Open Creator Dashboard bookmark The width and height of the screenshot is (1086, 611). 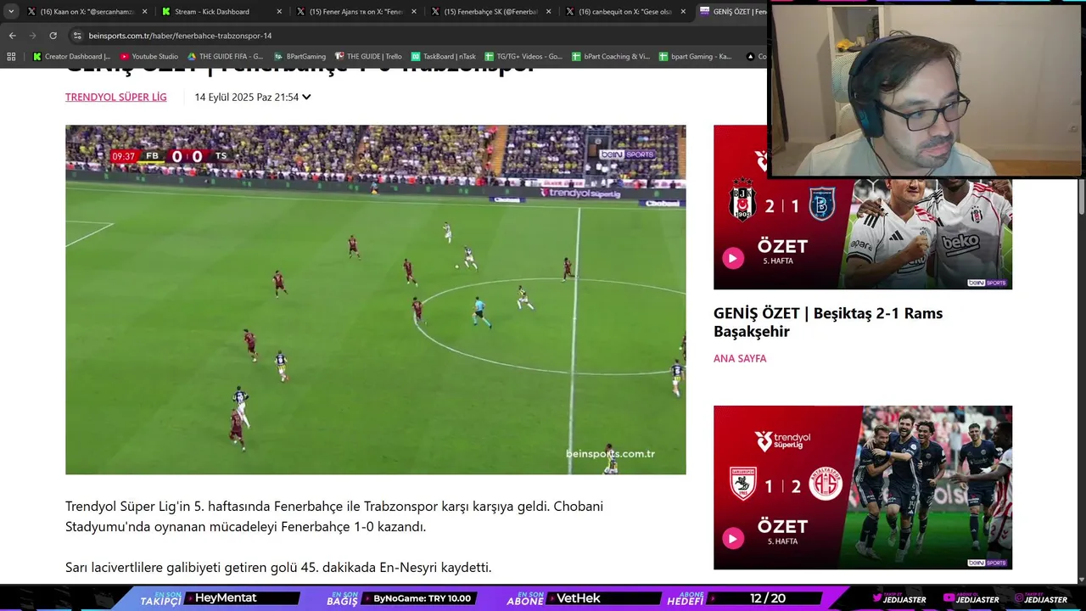(x=71, y=57)
